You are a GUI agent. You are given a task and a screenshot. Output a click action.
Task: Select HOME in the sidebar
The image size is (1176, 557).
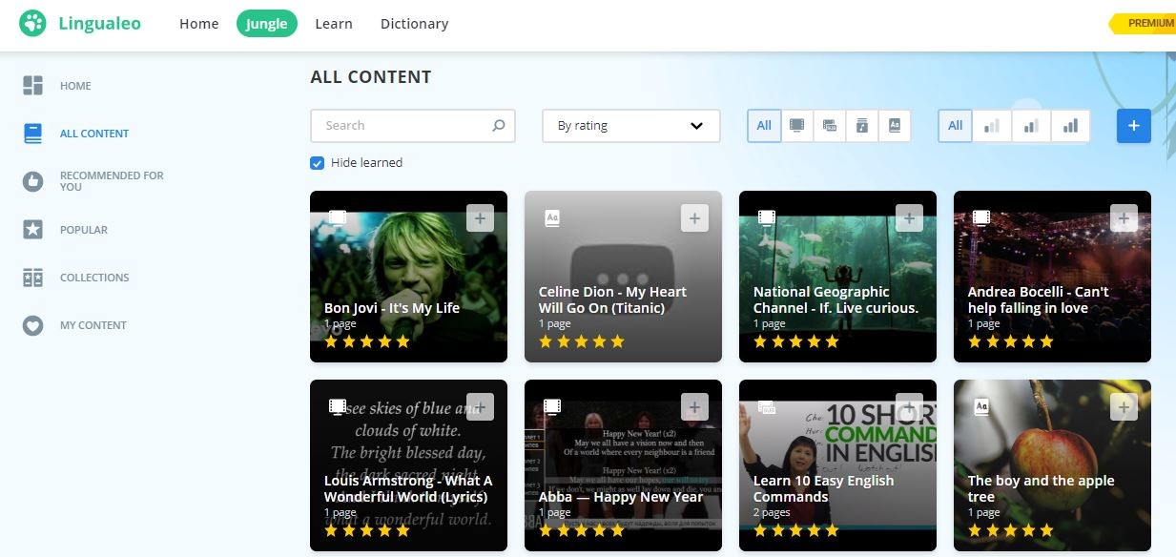point(75,86)
